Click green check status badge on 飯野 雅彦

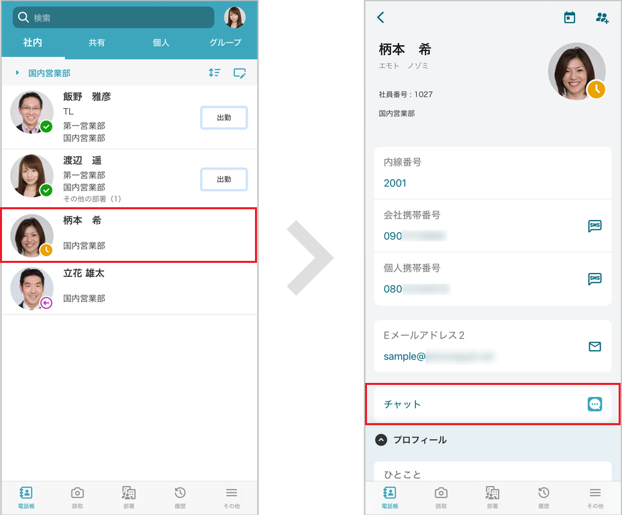pyautogui.click(x=46, y=127)
